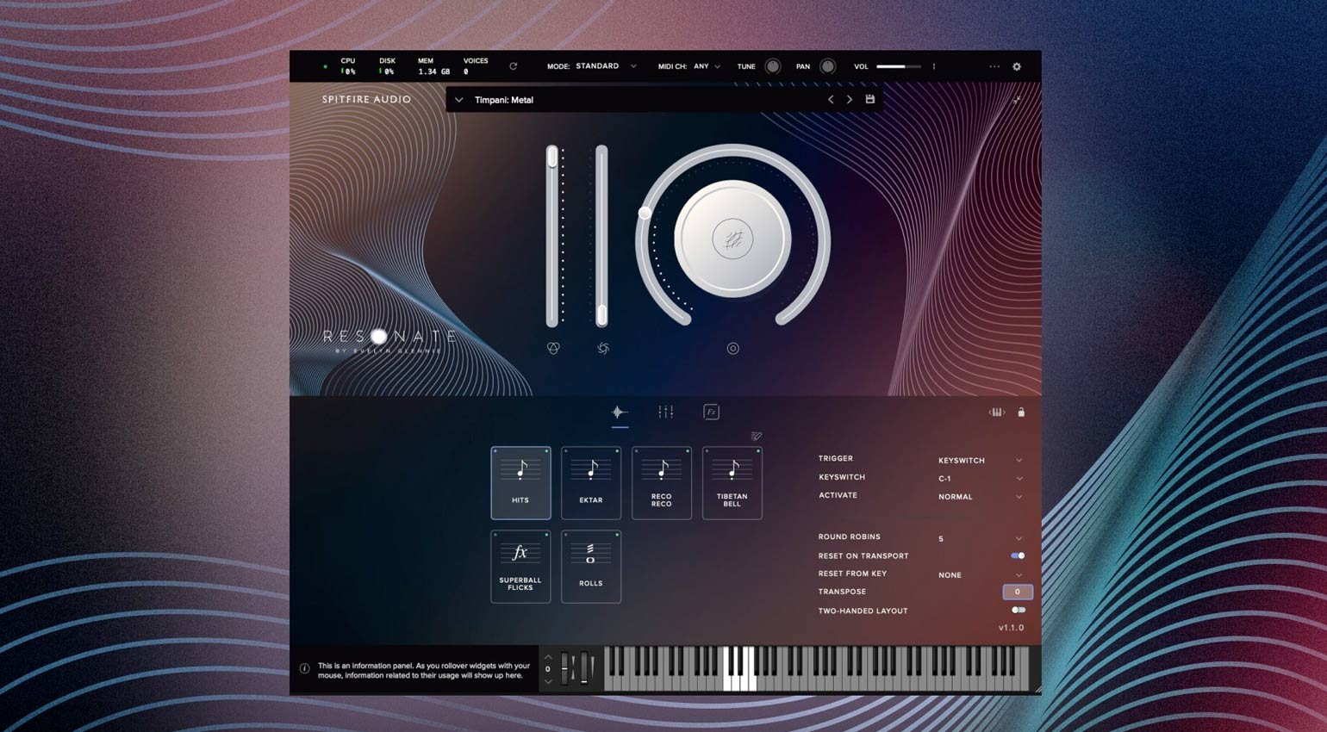Screen dimensions: 1327x732
Task: Select the Superball Flicks technique
Action: coord(520,567)
